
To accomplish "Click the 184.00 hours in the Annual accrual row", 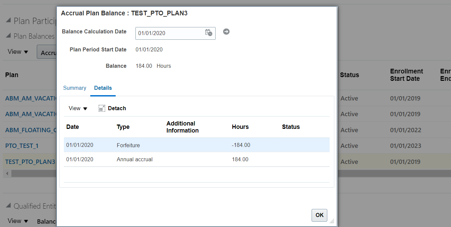I will pyautogui.click(x=240, y=159).
